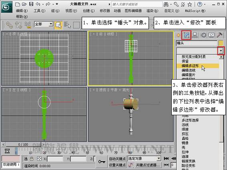Viewport: 227px width, 170px height.
Task: Click the 0 / 100 time slider handle
Action: [23, 144]
